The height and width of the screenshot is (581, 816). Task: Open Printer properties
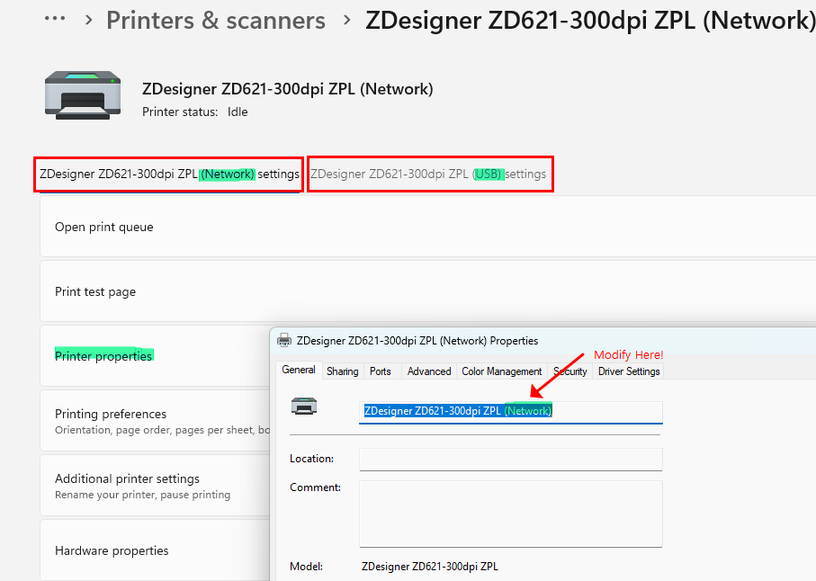[155, 356]
